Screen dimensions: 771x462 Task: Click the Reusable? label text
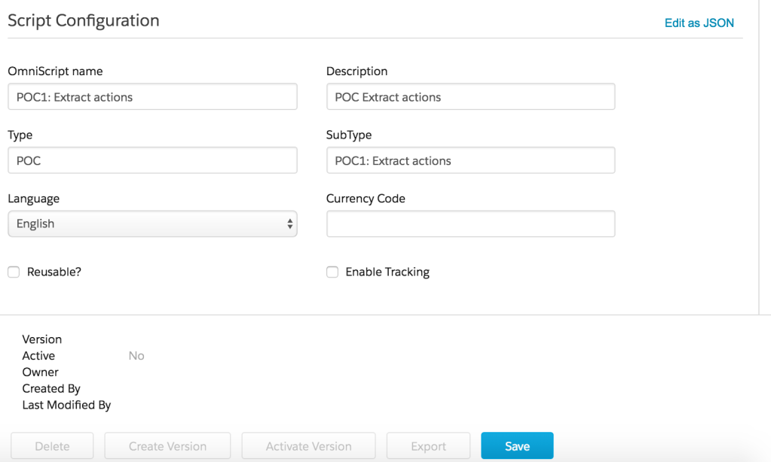click(x=54, y=272)
